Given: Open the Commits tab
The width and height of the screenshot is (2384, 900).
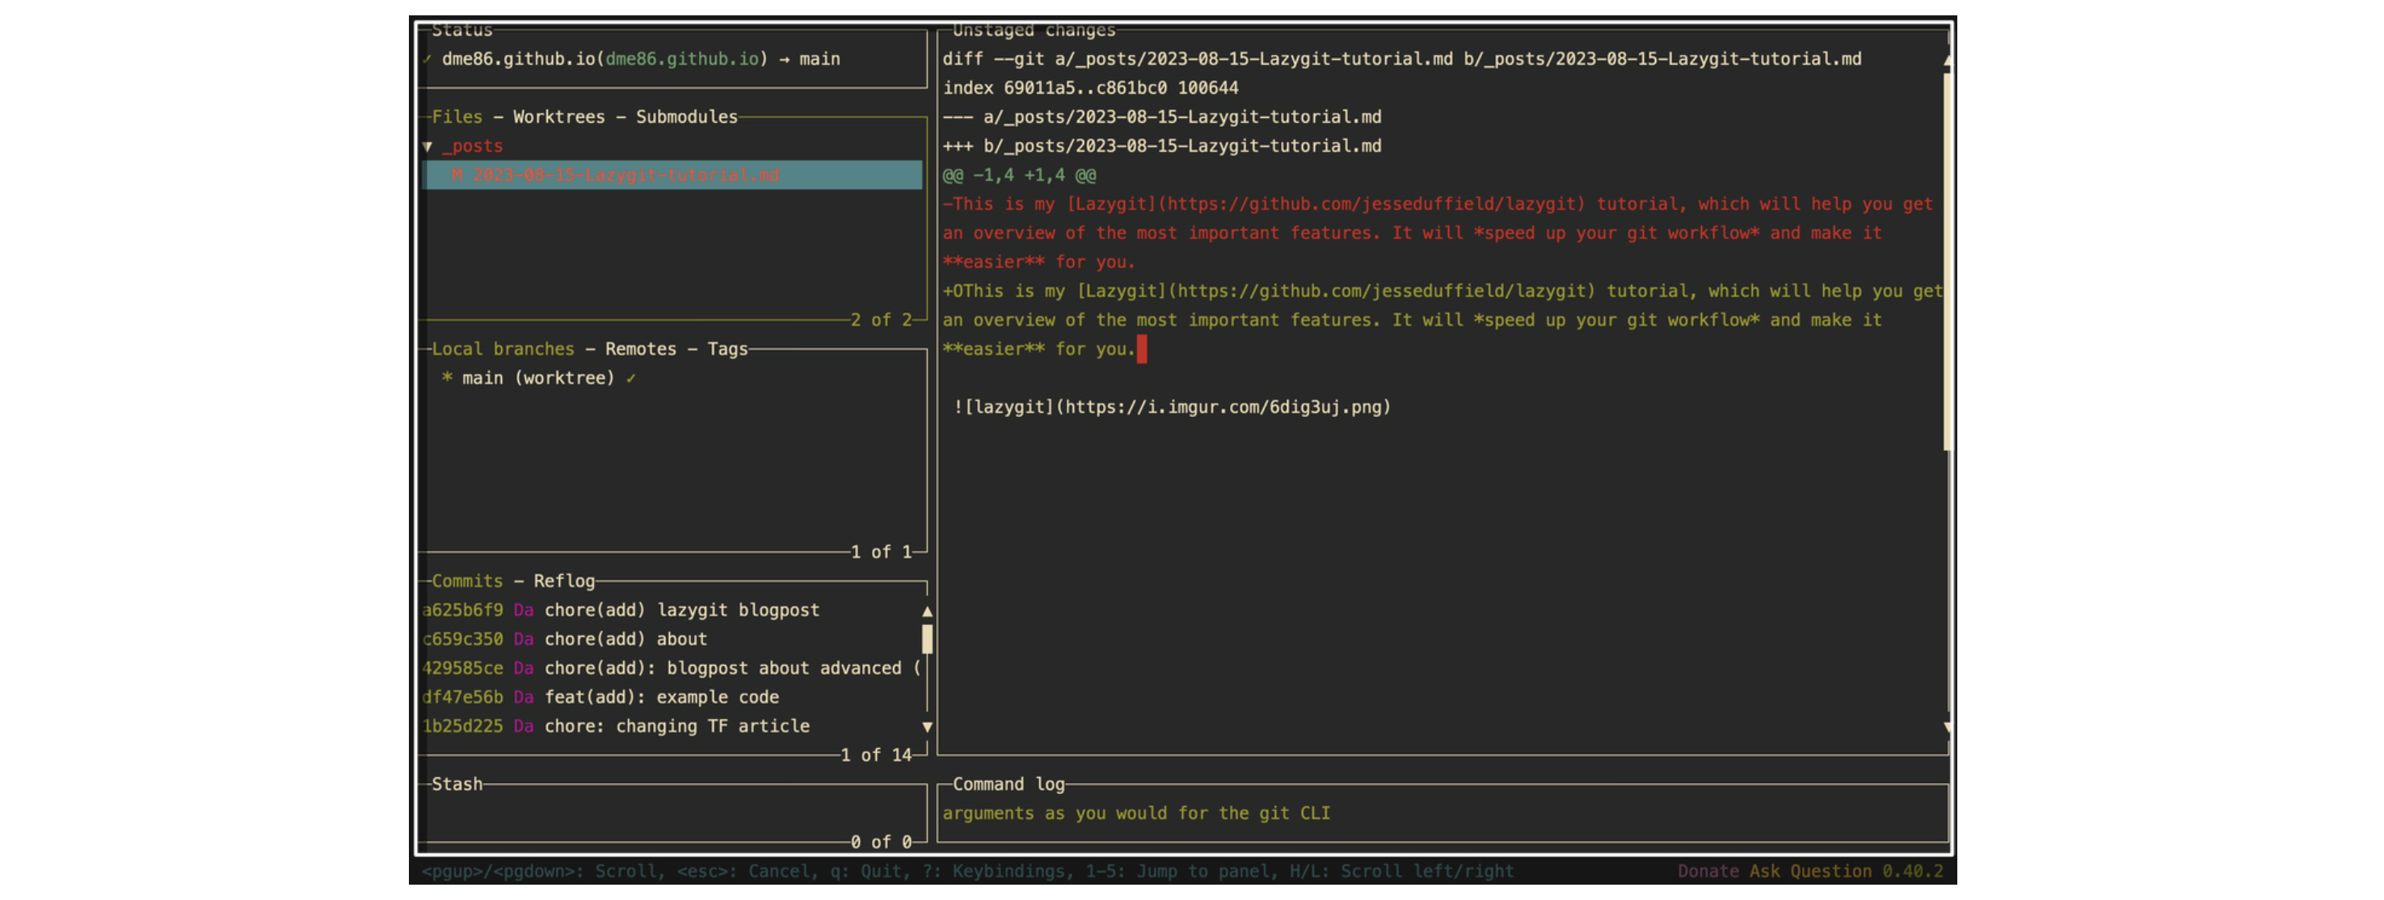Looking at the screenshot, I should pos(467,581).
